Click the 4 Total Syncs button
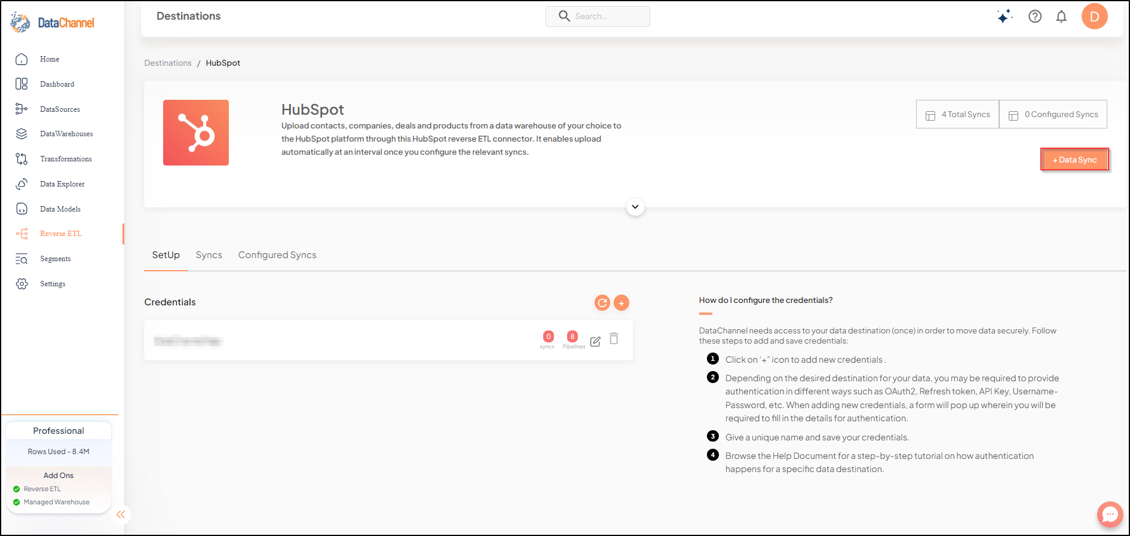 click(958, 114)
